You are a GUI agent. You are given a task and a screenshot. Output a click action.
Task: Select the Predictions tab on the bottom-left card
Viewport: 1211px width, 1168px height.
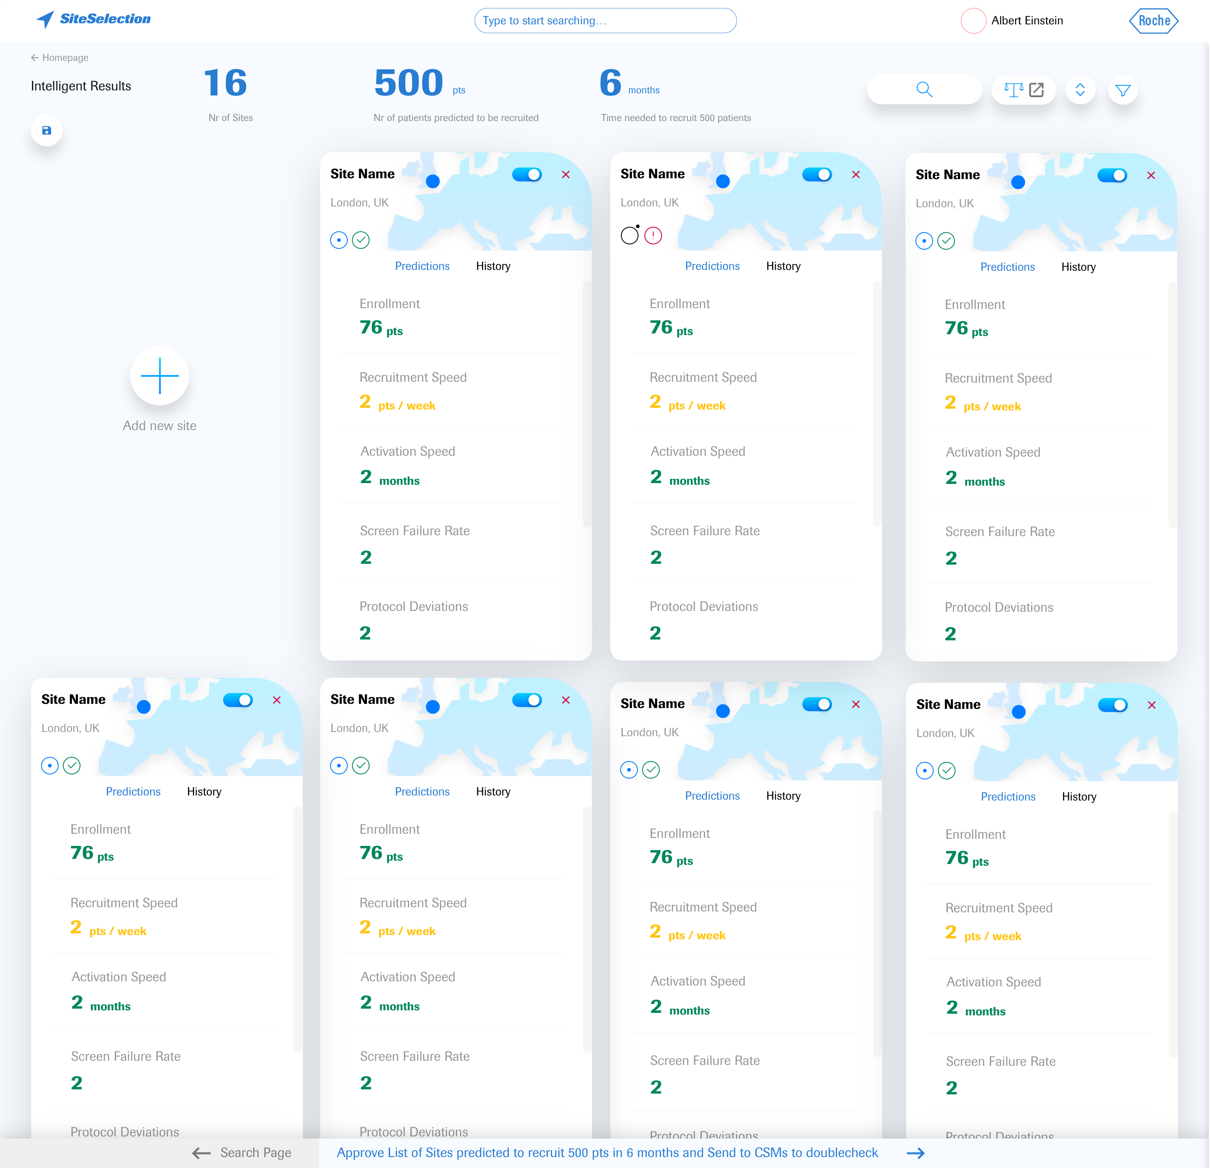pos(133,792)
